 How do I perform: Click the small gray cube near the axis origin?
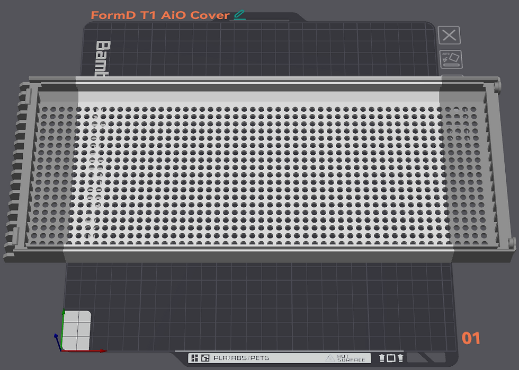click(76, 330)
